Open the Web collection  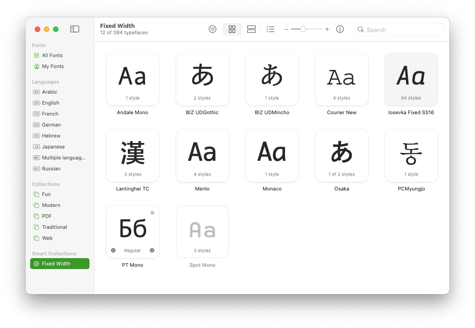60,238
